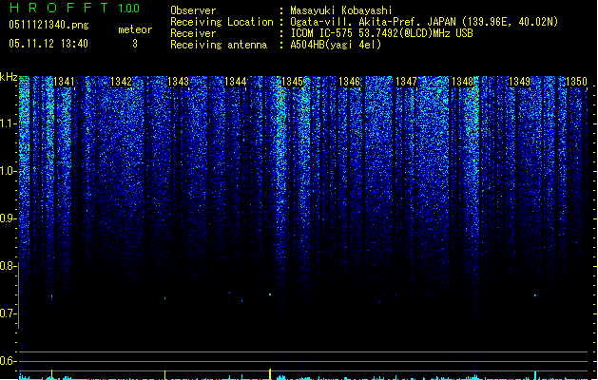Click the 1346 time marker

click(349, 82)
